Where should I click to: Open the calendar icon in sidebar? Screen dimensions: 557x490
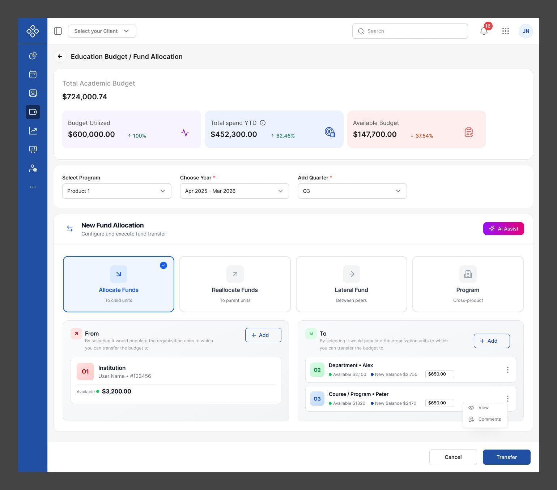coord(33,74)
